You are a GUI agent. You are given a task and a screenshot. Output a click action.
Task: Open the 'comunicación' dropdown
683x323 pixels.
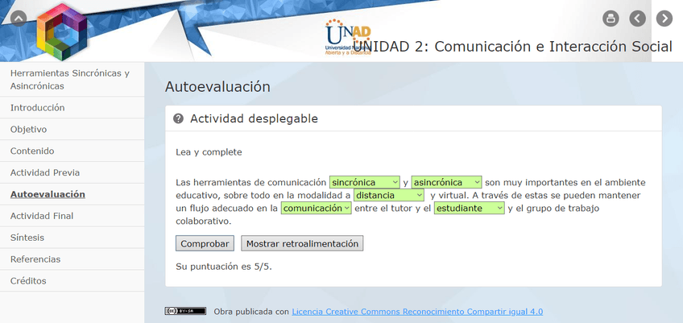click(317, 209)
